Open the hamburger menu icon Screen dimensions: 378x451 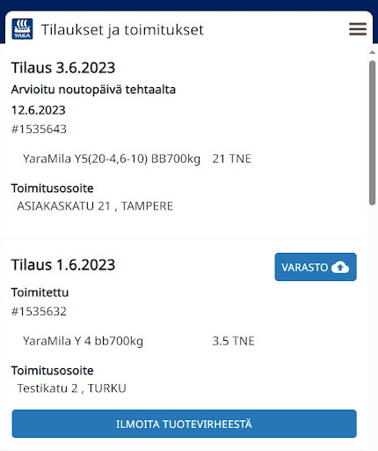(x=358, y=29)
